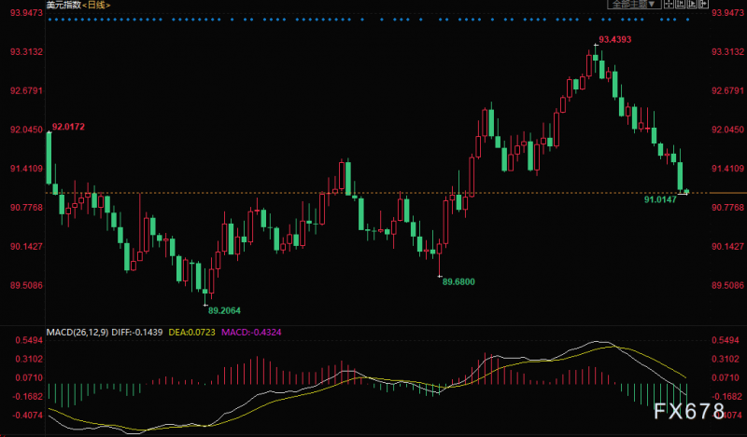Screen dimensions: 747x437
Task: Click the FX678 watermark logo
Action: pyautogui.click(x=689, y=411)
